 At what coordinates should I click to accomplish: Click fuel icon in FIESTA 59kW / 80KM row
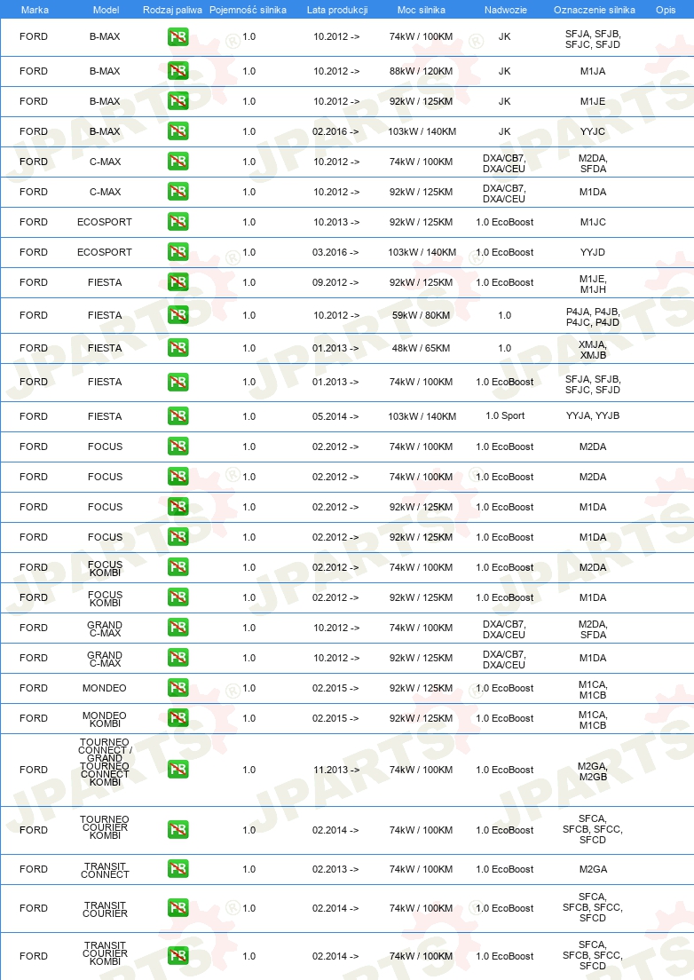pos(178,315)
